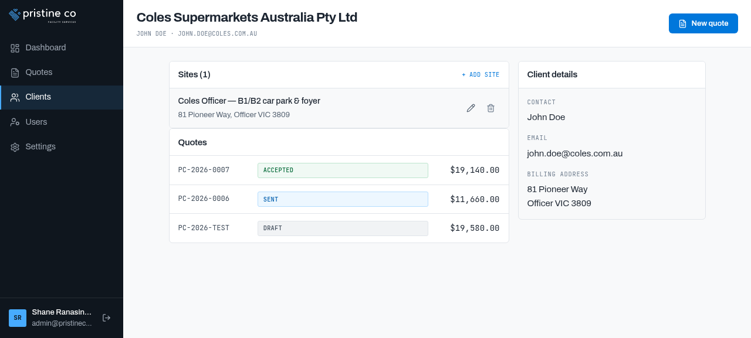Click the Quotes document icon in sidebar
The width and height of the screenshot is (751, 338).
pyautogui.click(x=15, y=73)
